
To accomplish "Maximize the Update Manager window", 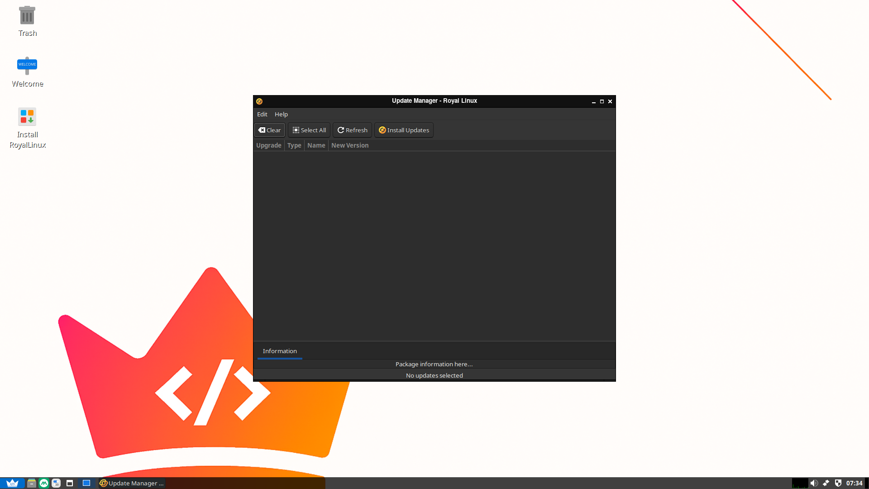I will coord(602,101).
